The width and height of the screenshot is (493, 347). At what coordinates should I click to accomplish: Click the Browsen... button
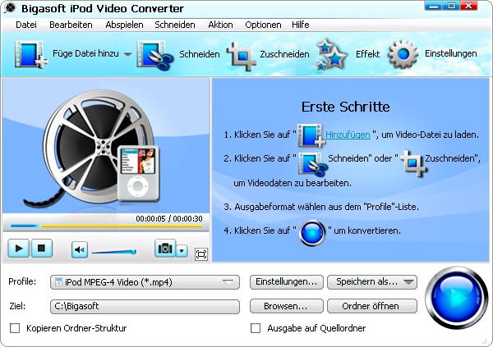tap(287, 306)
